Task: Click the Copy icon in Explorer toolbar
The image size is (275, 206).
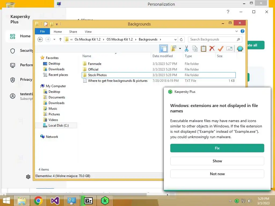Action: tap(195, 49)
